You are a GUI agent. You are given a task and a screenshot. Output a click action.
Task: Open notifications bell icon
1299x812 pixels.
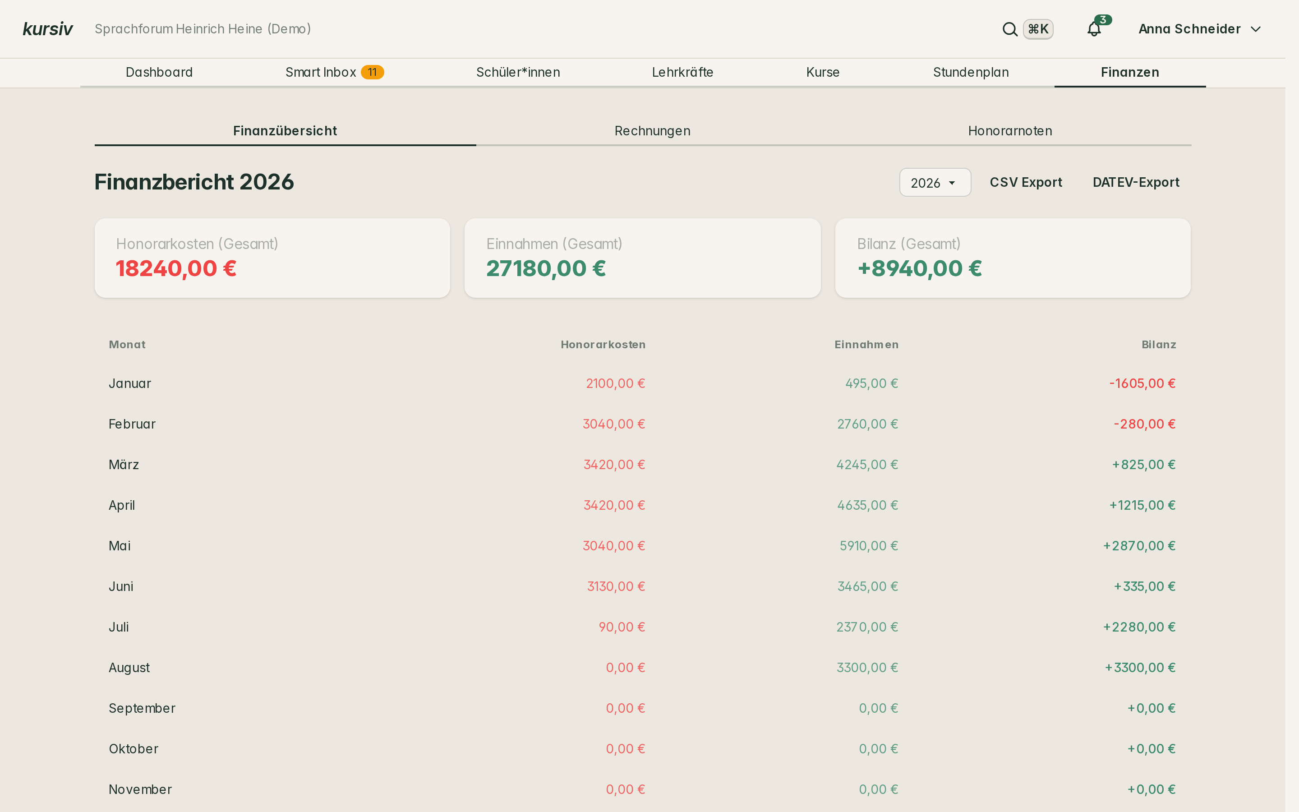pos(1094,29)
